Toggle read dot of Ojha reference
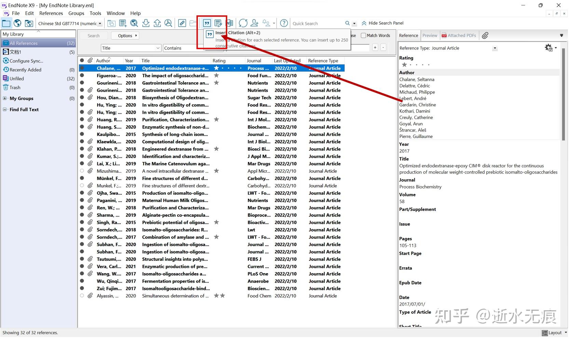This screenshot has height=339, width=571. 82,193
